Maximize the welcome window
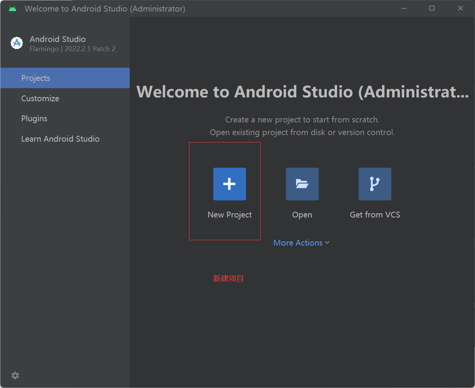The height and width of the screenshot is (388, 475). [x=432, y=8]
